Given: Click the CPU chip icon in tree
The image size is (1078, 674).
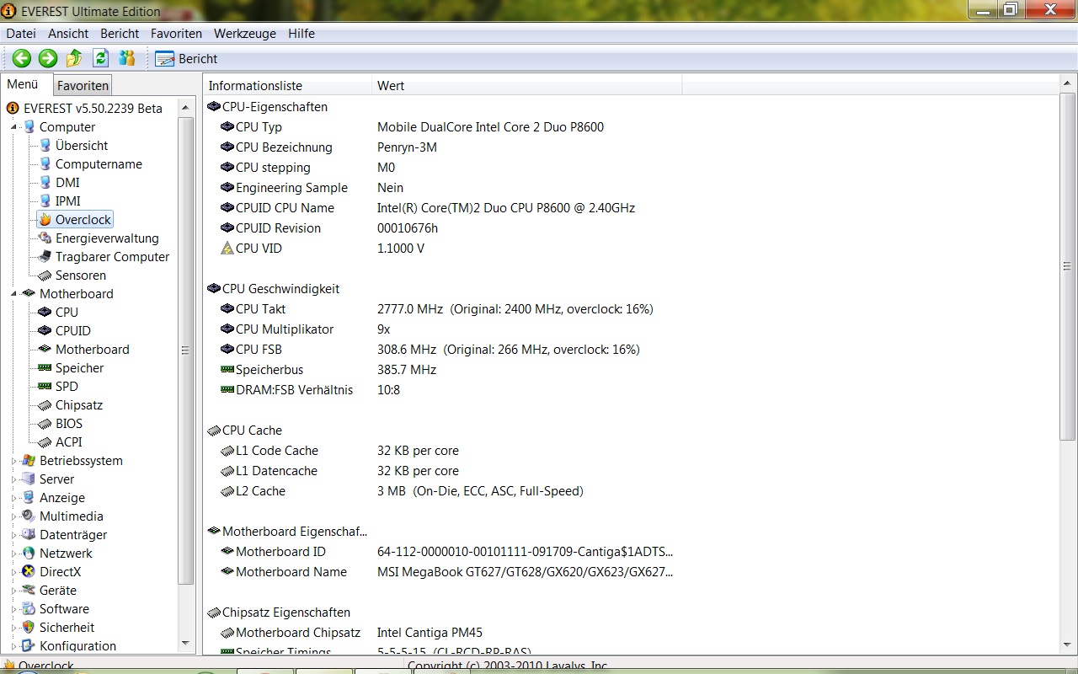Looking at the screenshot, I should (45, 313).
